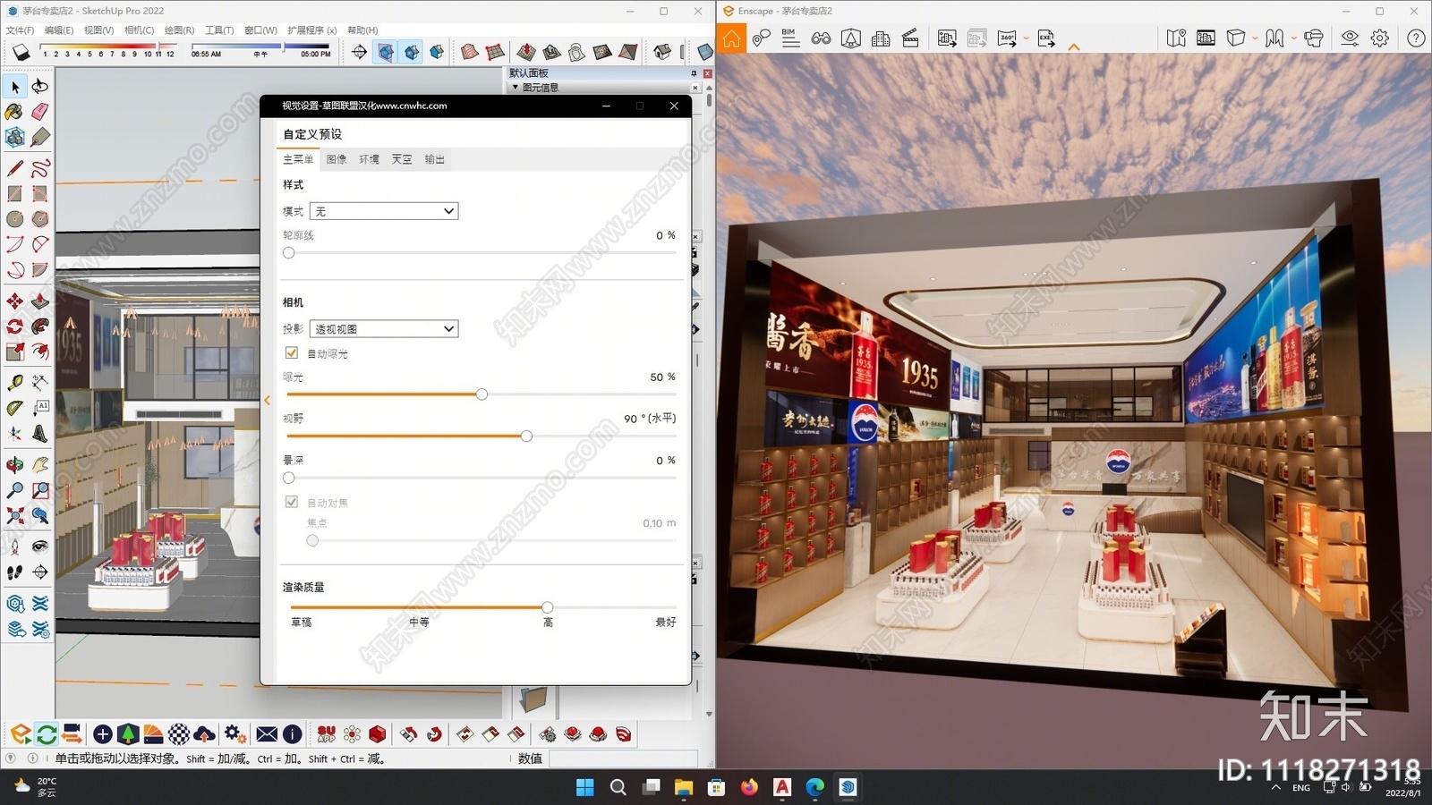This screenshot has width=1432, height=805.
Task: Activate the Tape Measure tool
Action: (x=15, y=383)
